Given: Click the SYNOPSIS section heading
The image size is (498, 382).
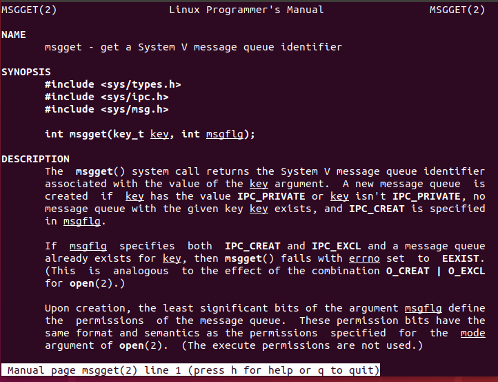Looking at the screenshot, I should [x=26, y=72].
